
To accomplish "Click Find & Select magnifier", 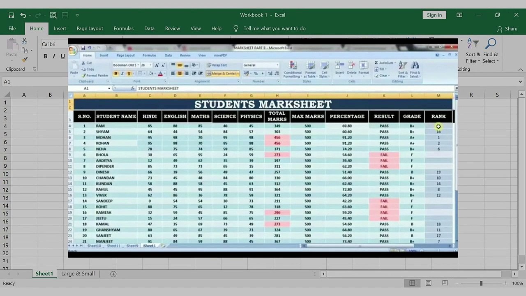I will [491, 43].
